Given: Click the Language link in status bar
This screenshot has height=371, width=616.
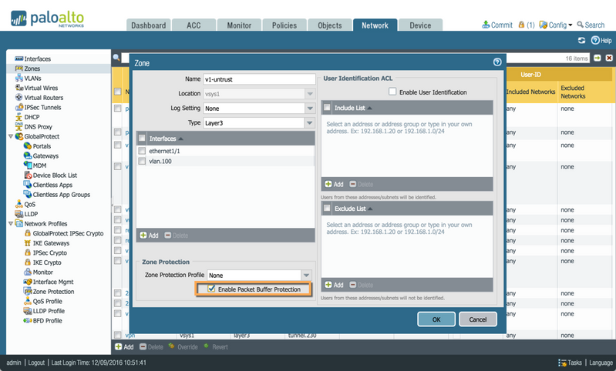Looking at the screenshot, I should (601, 363).
